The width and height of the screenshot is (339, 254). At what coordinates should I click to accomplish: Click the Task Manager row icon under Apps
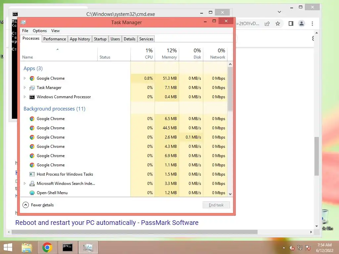coord(32,88)
